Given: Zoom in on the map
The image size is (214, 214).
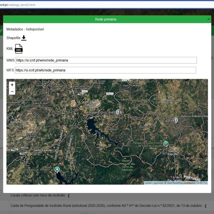Looking at the screenshot, I should [x=12, y=85].
